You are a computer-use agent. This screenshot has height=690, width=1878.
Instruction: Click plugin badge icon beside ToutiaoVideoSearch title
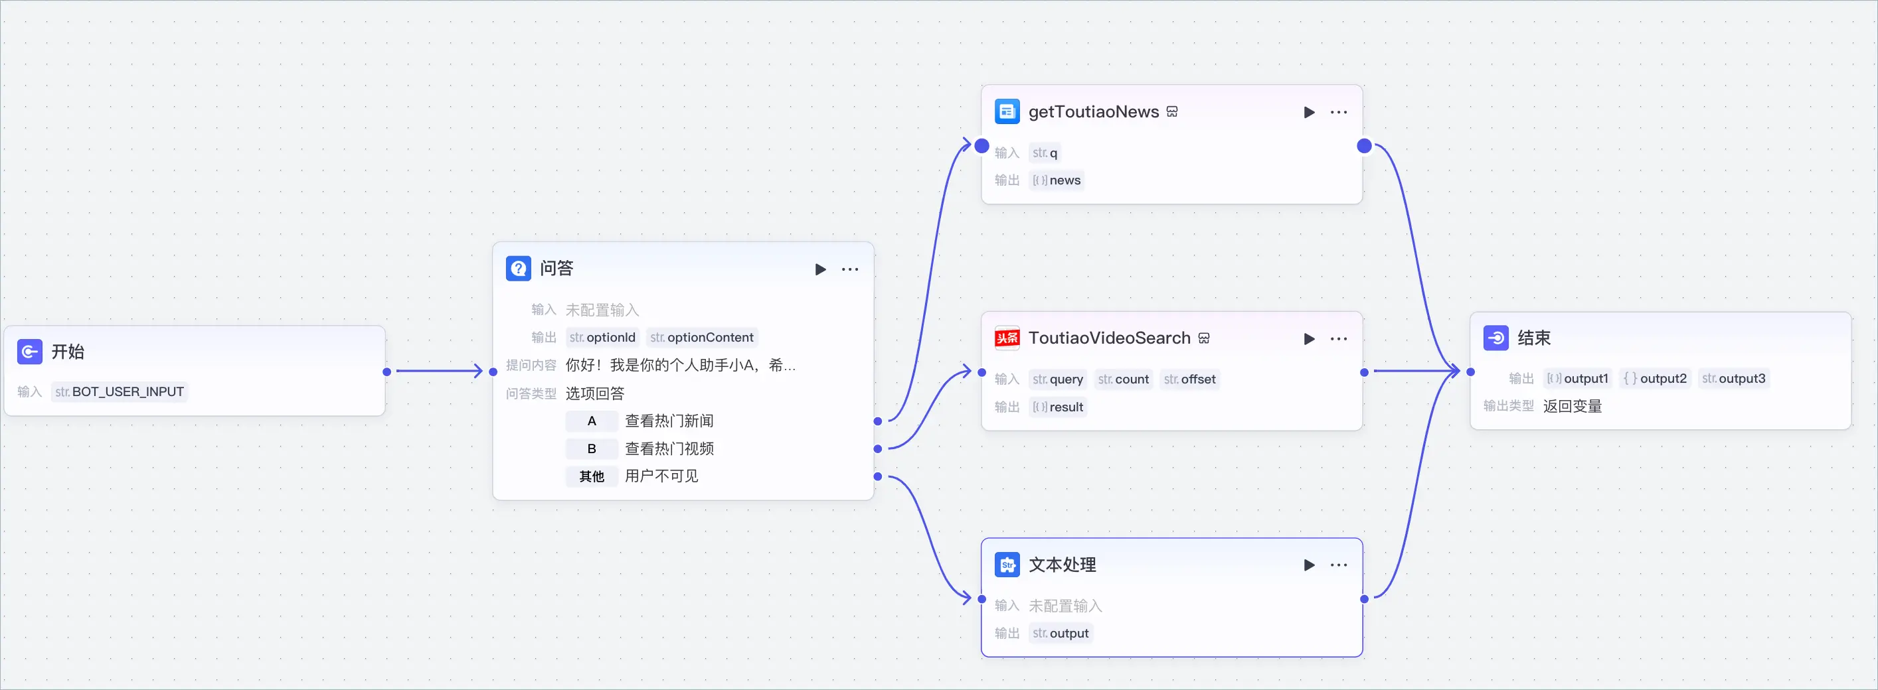pyautogui.click(x=1204, y=338)
